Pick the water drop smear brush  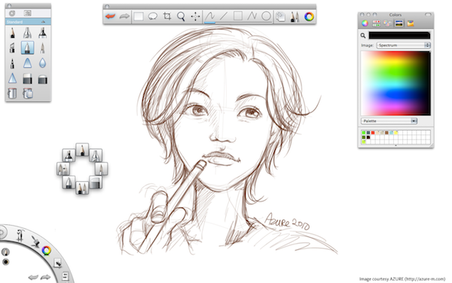tap(42, 63)
